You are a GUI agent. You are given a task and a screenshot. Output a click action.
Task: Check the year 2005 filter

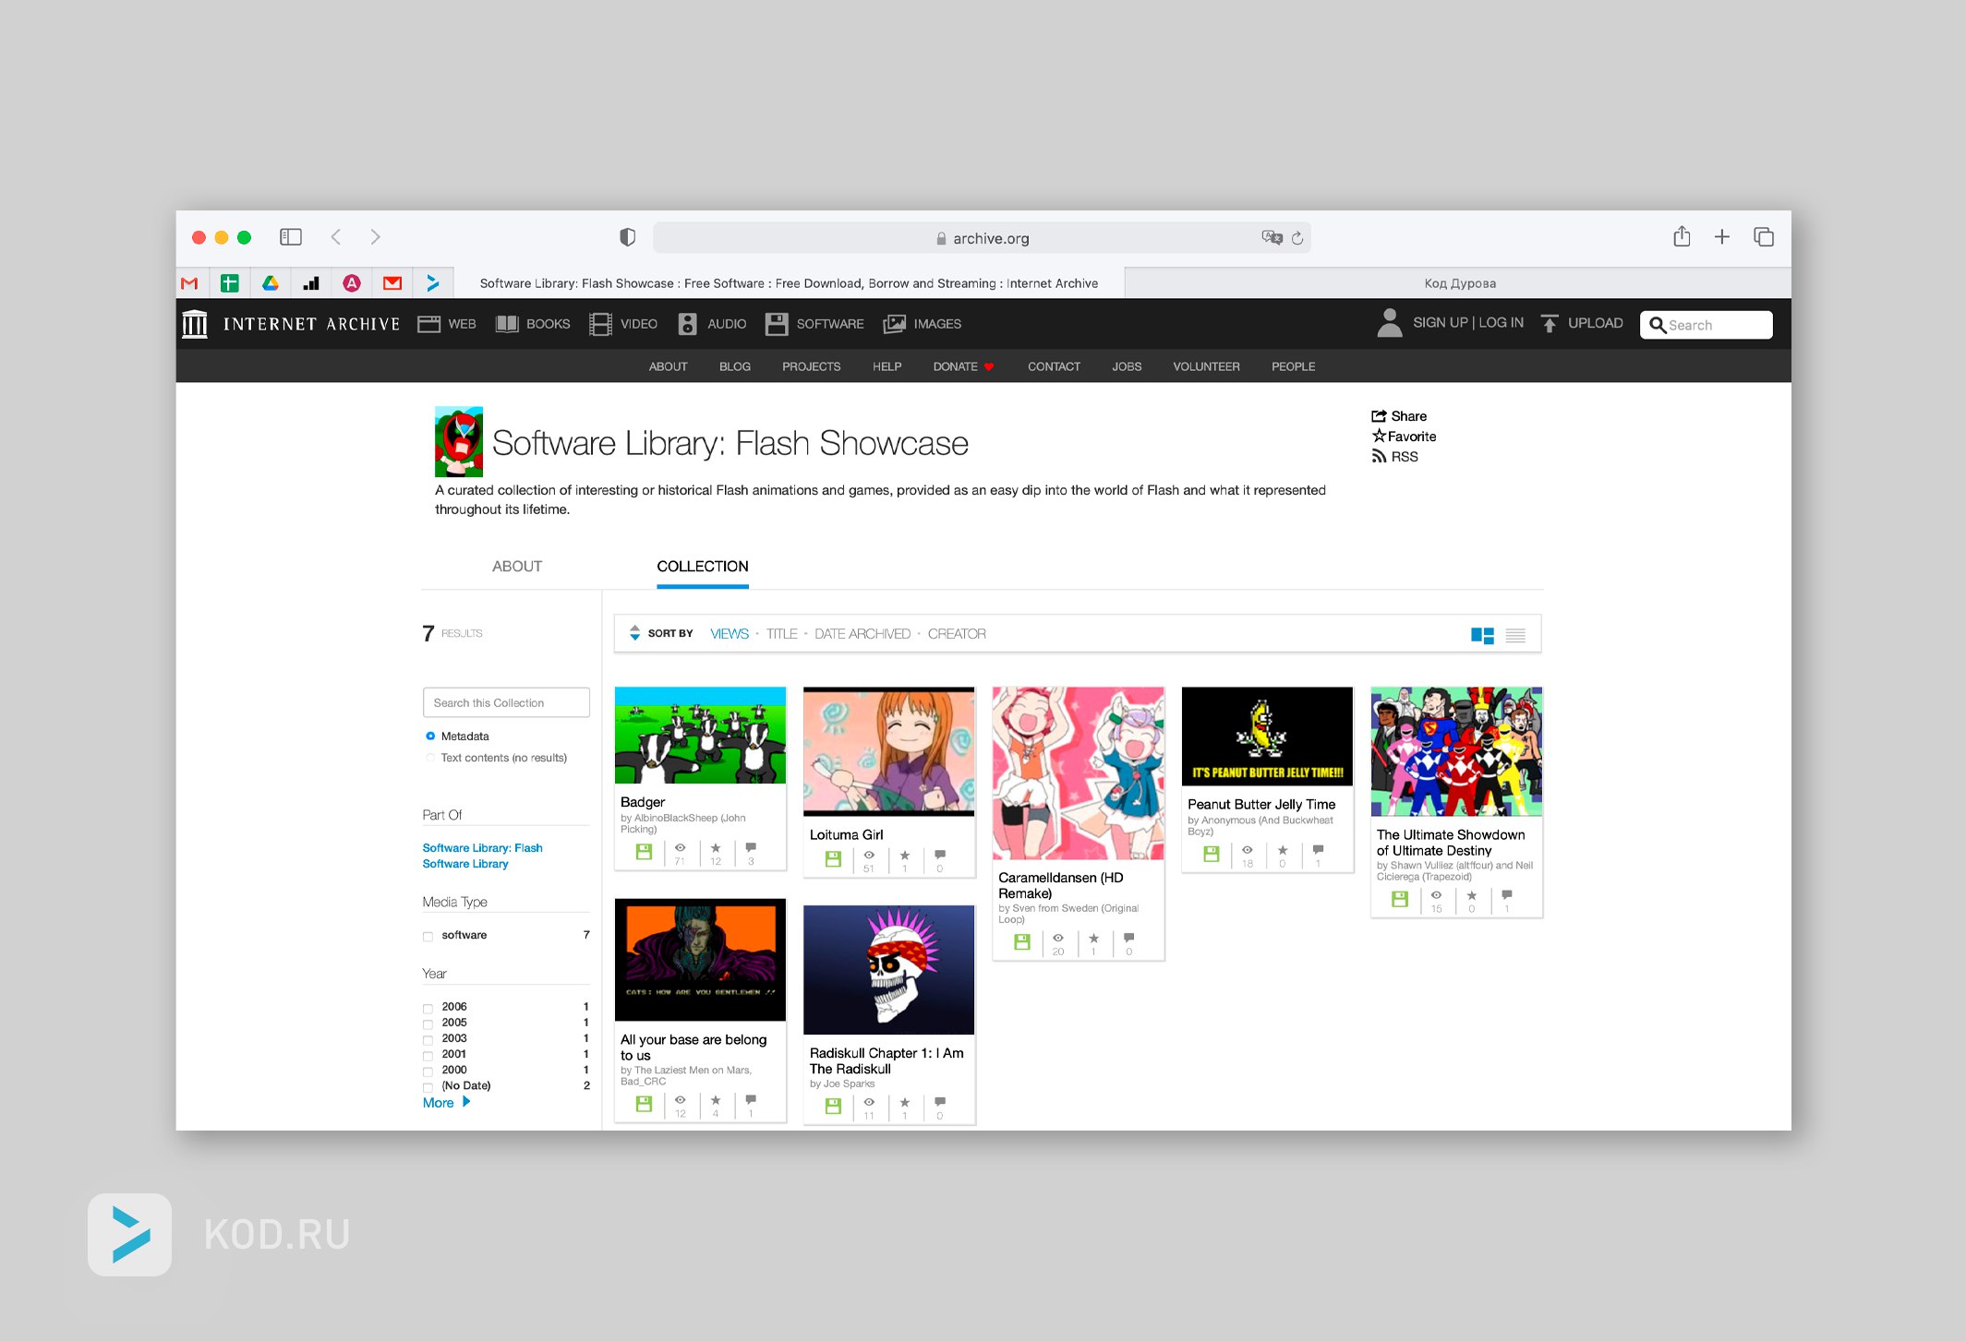click(x=428, y=1024)
